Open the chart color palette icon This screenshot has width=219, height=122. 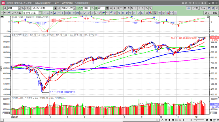pos(104,13)
